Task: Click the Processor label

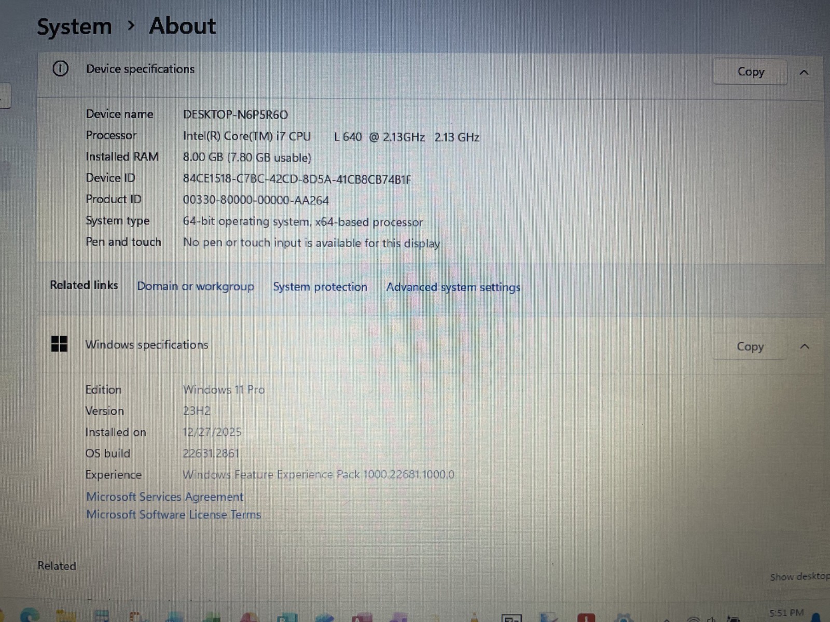Action: coord(111,135)
